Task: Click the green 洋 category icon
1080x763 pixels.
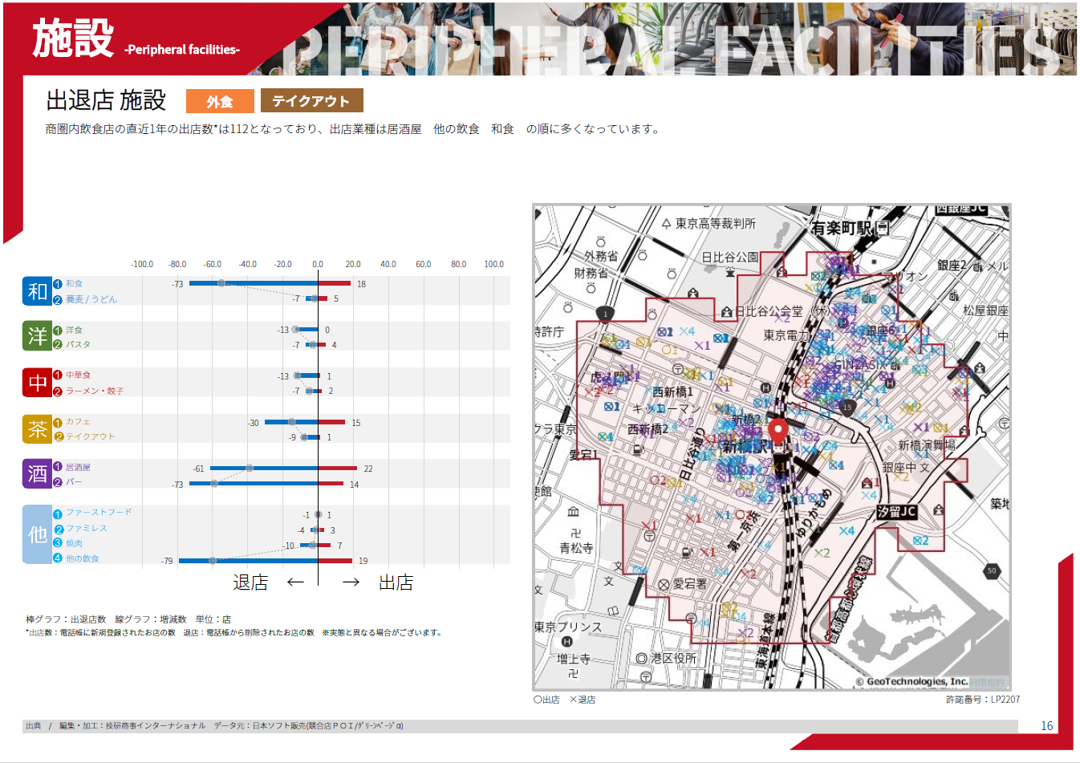Action: [38, 337]
